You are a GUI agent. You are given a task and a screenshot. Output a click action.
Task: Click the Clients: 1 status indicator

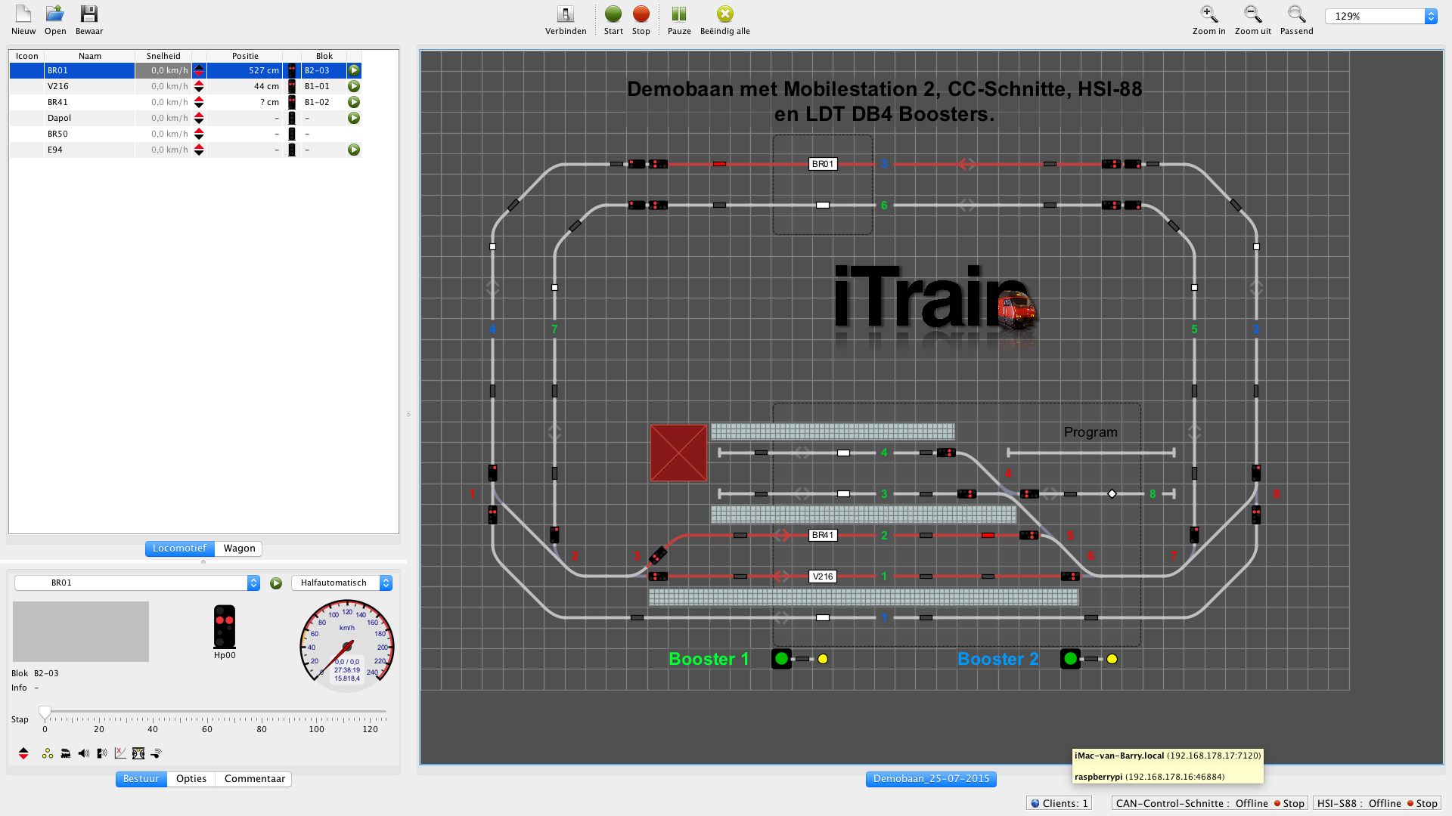[1060, 803]
